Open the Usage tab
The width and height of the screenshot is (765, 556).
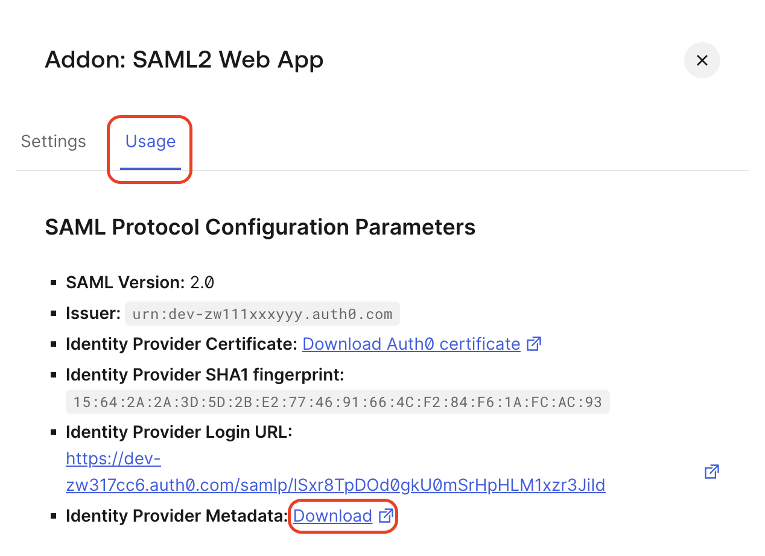pos(150,141)
